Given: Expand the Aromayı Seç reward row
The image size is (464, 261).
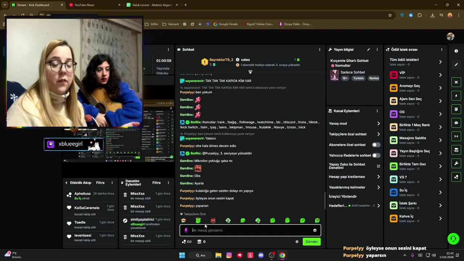Looking at the screenshot, I should coord(416,88).
